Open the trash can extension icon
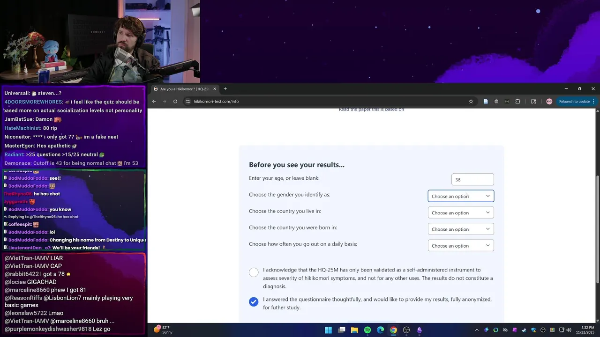Screen dimensions: 600x337 click(496, 102)
